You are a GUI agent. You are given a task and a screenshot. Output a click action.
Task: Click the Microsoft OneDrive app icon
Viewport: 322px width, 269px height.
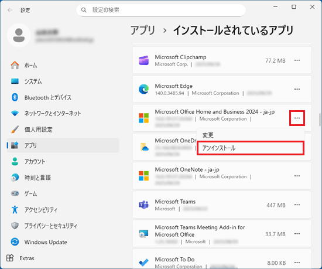(x=144, y=147)
